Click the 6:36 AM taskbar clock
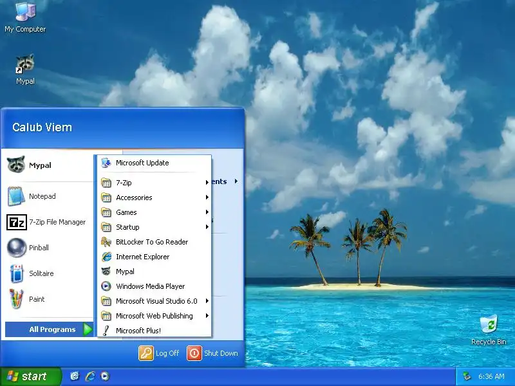Viewport: 515px width, 386px height. point(491,376)
